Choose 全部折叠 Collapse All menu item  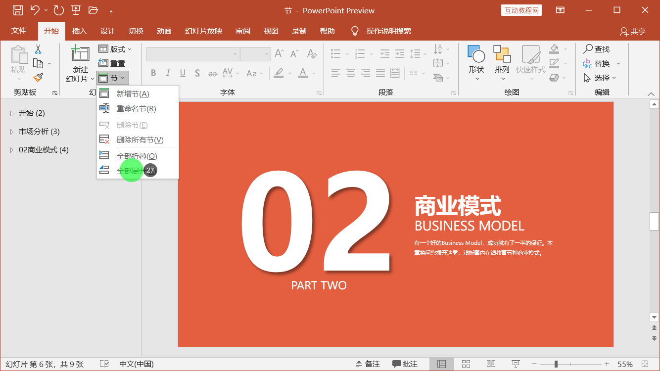pyautogui.click(x=138, y=156)
